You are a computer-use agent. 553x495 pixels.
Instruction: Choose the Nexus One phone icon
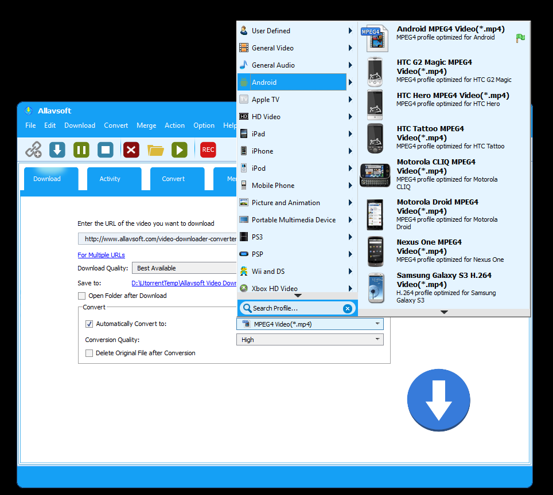click(375, 252)
